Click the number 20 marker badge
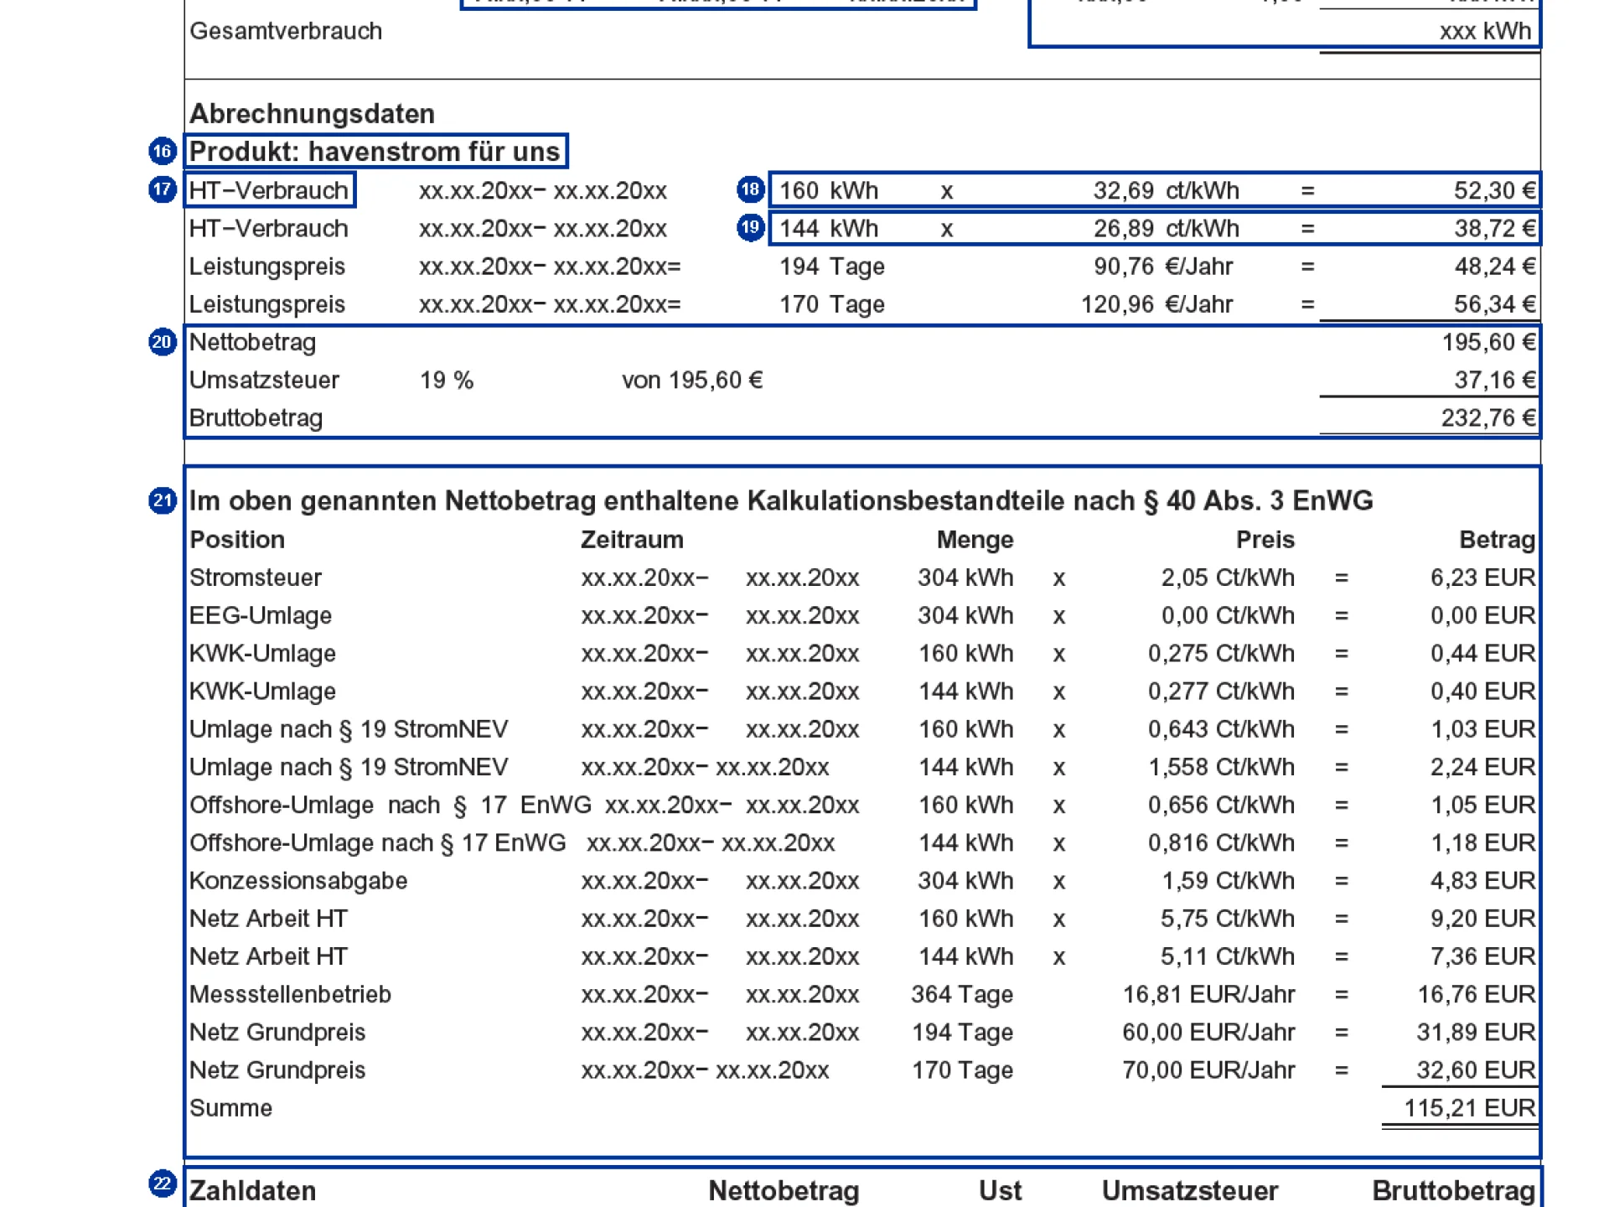The height and width of the screenshot is (1207, 1609). click(x=162, y=342)
